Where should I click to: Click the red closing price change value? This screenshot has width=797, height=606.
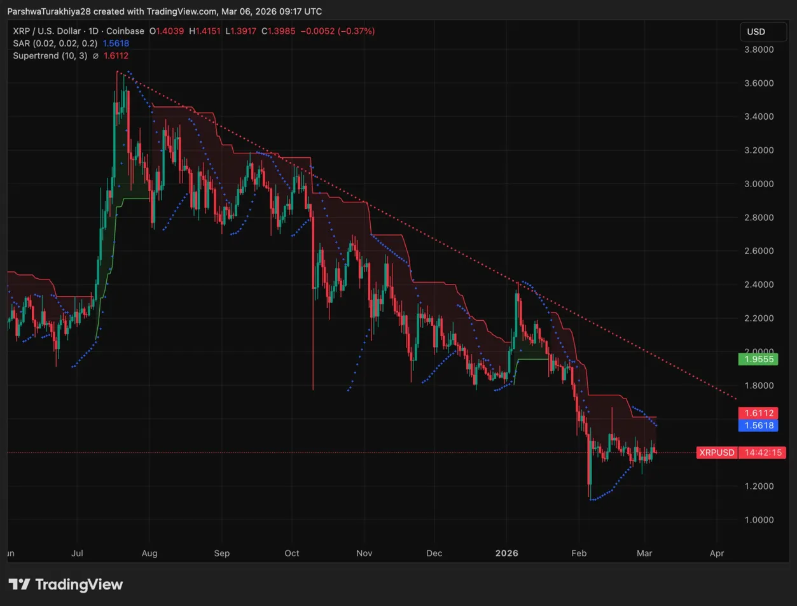point(343,31)
